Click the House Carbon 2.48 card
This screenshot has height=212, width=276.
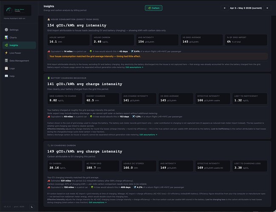[x=113, y=40]
